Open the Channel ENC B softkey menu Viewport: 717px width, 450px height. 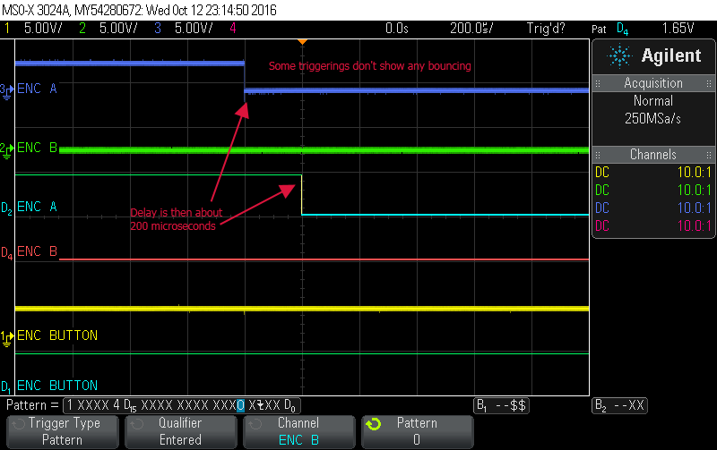tap(298, 431)
